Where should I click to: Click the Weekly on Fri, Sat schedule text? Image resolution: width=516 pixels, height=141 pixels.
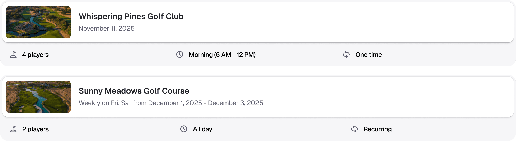click(x=171, y=103)
